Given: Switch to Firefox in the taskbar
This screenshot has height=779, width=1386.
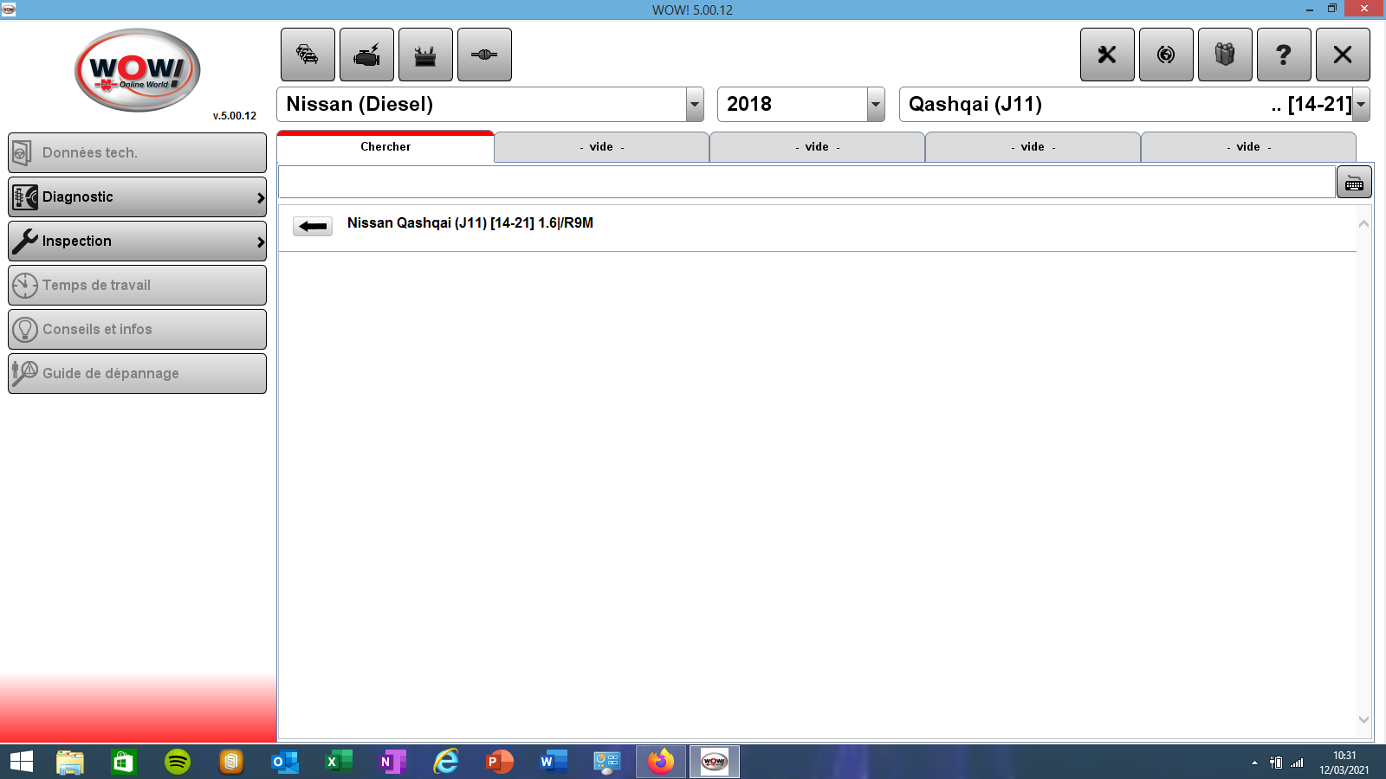Looking at the screenshot, I should click(661, 762).
